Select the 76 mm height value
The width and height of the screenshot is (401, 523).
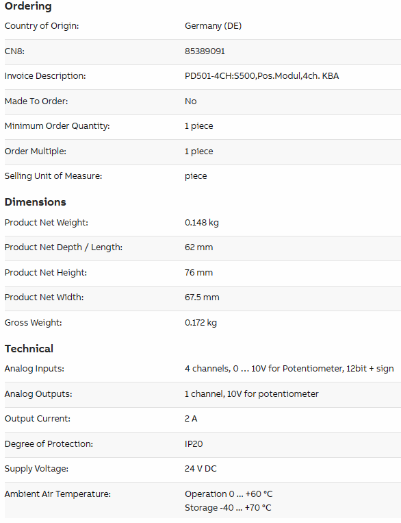tap(199, 273)
